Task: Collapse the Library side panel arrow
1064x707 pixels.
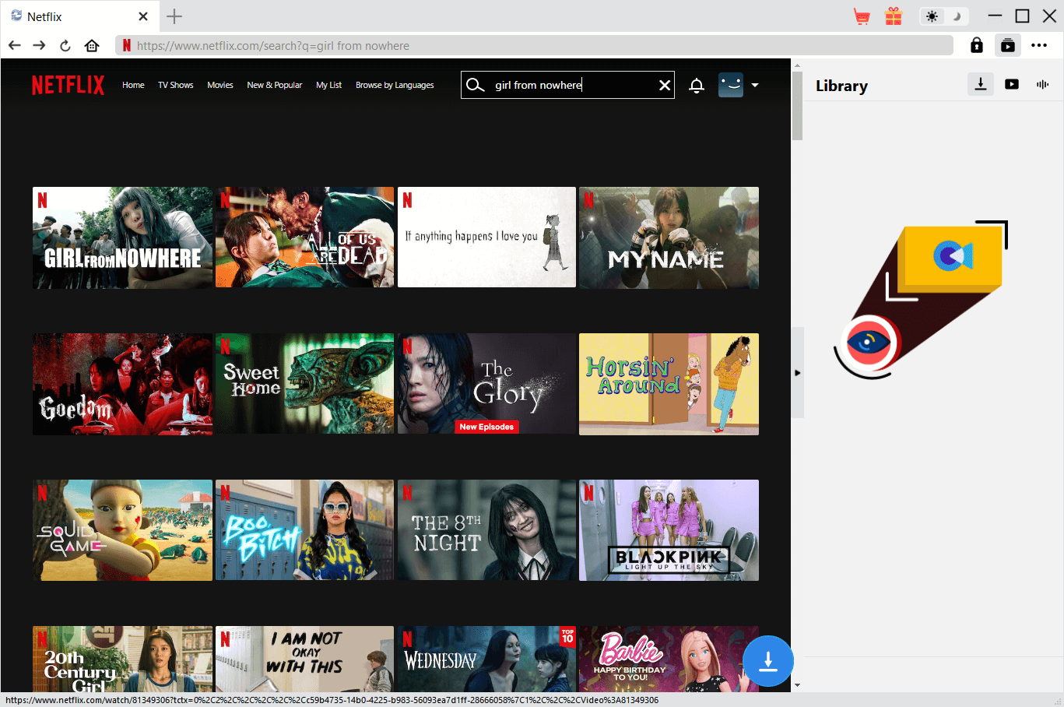Action: [x=797, y=373]
